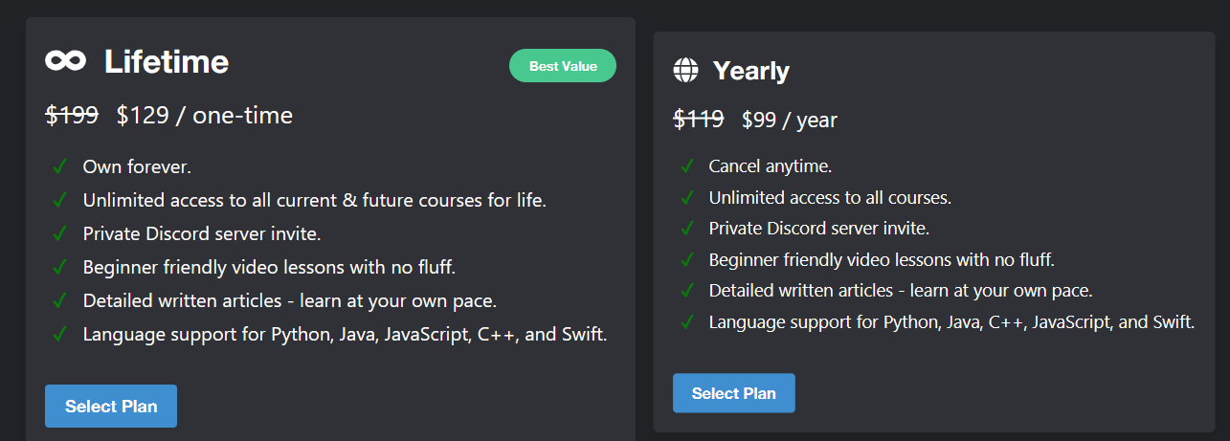Select Plan under the Yearly card
The image size is (1230, 441).
click(734, 393)
